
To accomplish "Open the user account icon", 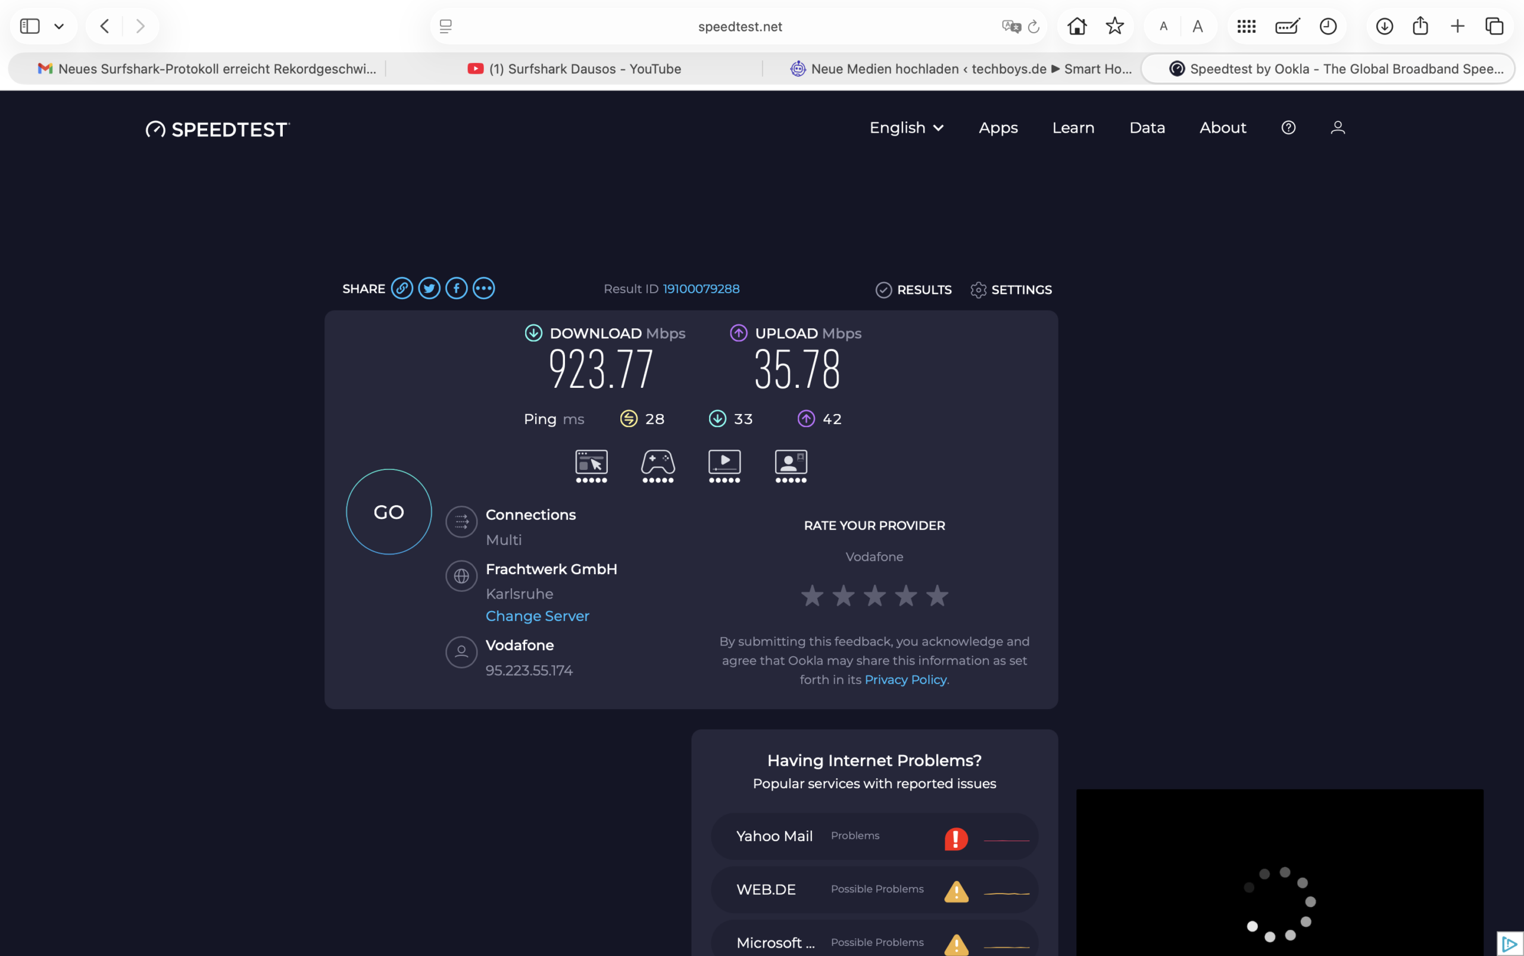I will click(x=1338, y=128).
